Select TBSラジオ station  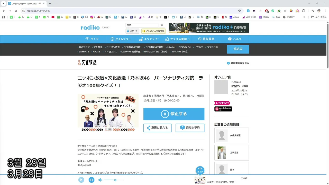click(84, 47)
